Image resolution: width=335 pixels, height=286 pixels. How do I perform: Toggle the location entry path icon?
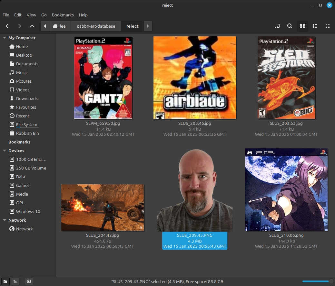tap(277, 26)
